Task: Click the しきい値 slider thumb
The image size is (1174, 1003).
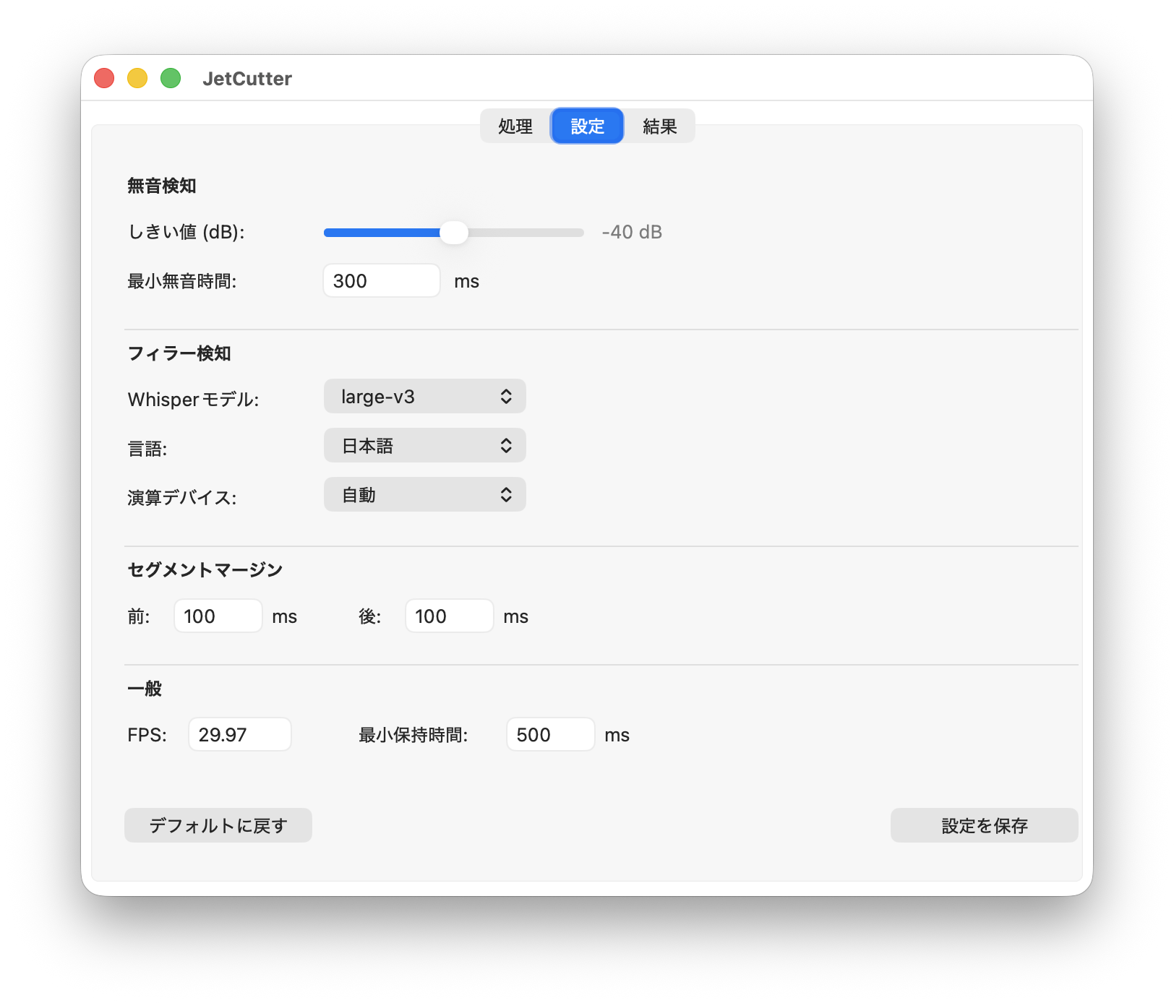Action: 454,233
